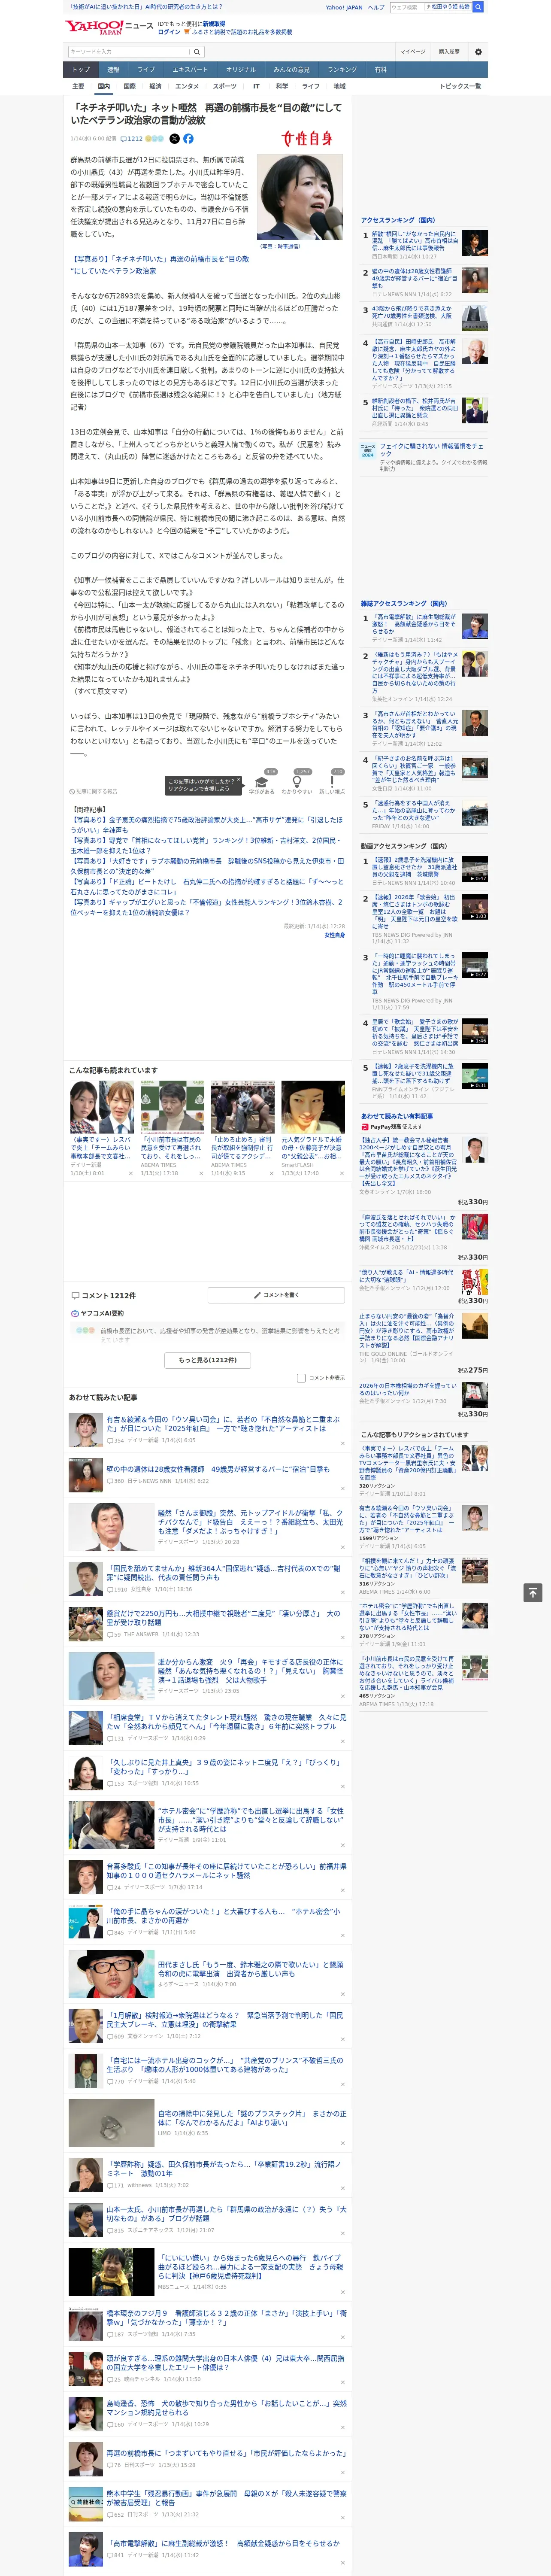Open 新規取得 ID link
The height and width of the screenshot is (2576, 551).
tap(214, 23)
